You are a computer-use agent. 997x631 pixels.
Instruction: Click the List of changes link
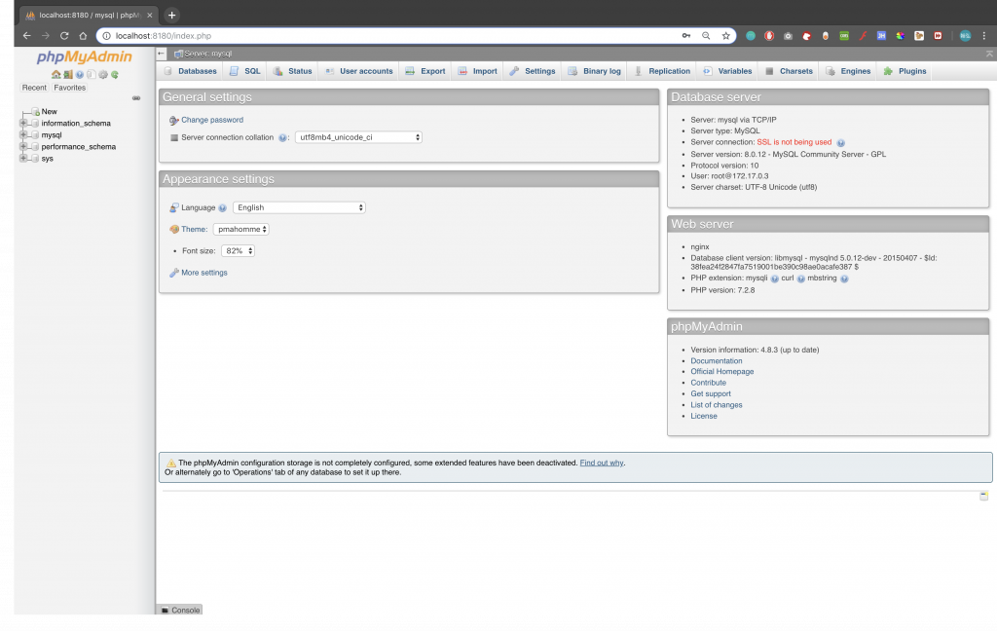pyautogui.click(x=717, y=405)
